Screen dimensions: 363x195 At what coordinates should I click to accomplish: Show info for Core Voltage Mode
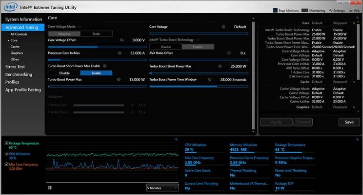[x=80, y=27]
